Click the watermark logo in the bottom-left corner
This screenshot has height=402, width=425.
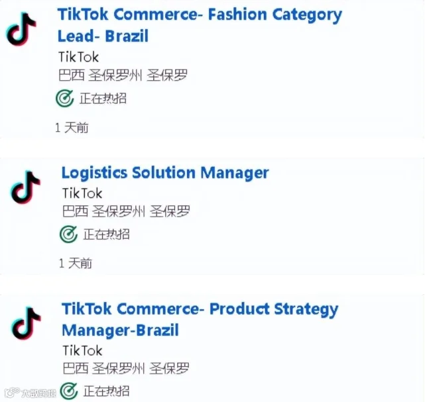(x=30, y=393)
